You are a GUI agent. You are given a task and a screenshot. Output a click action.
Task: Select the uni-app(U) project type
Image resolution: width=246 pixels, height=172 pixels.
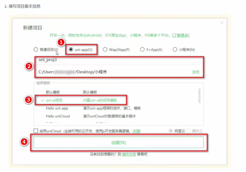pyautogui.click(x=71, y=50)
